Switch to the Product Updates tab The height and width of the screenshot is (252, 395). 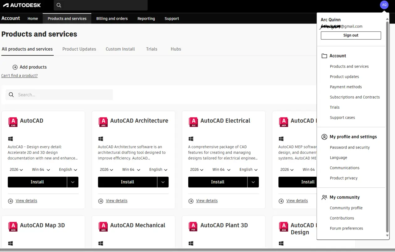[x=79, y=49]
